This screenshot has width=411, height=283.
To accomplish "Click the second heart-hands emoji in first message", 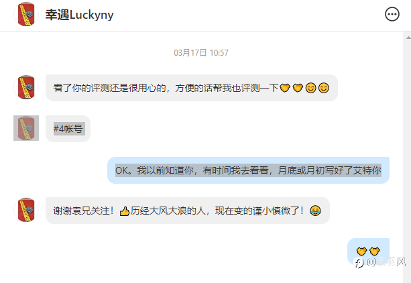I will pyautogui.click(x=298, y=88).
